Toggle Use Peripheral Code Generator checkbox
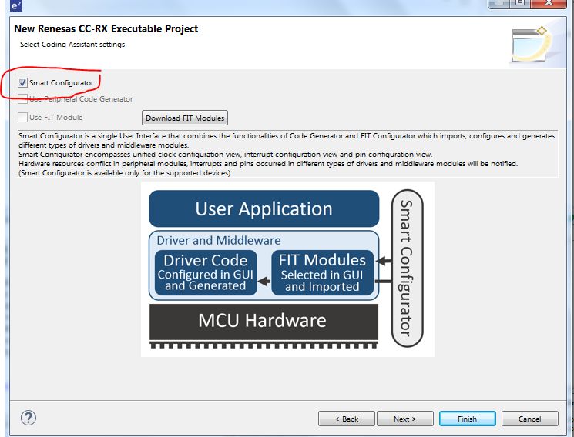 coord(22,98)
